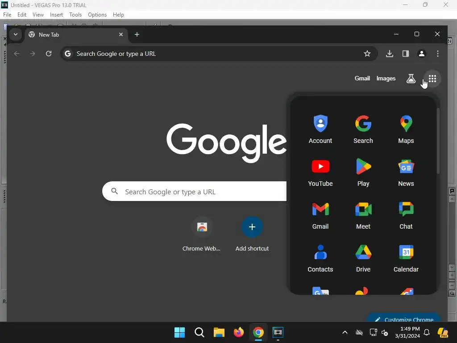Launch Google Meet app
This screenshot has width=457, height=343.
tap(363, 215)
